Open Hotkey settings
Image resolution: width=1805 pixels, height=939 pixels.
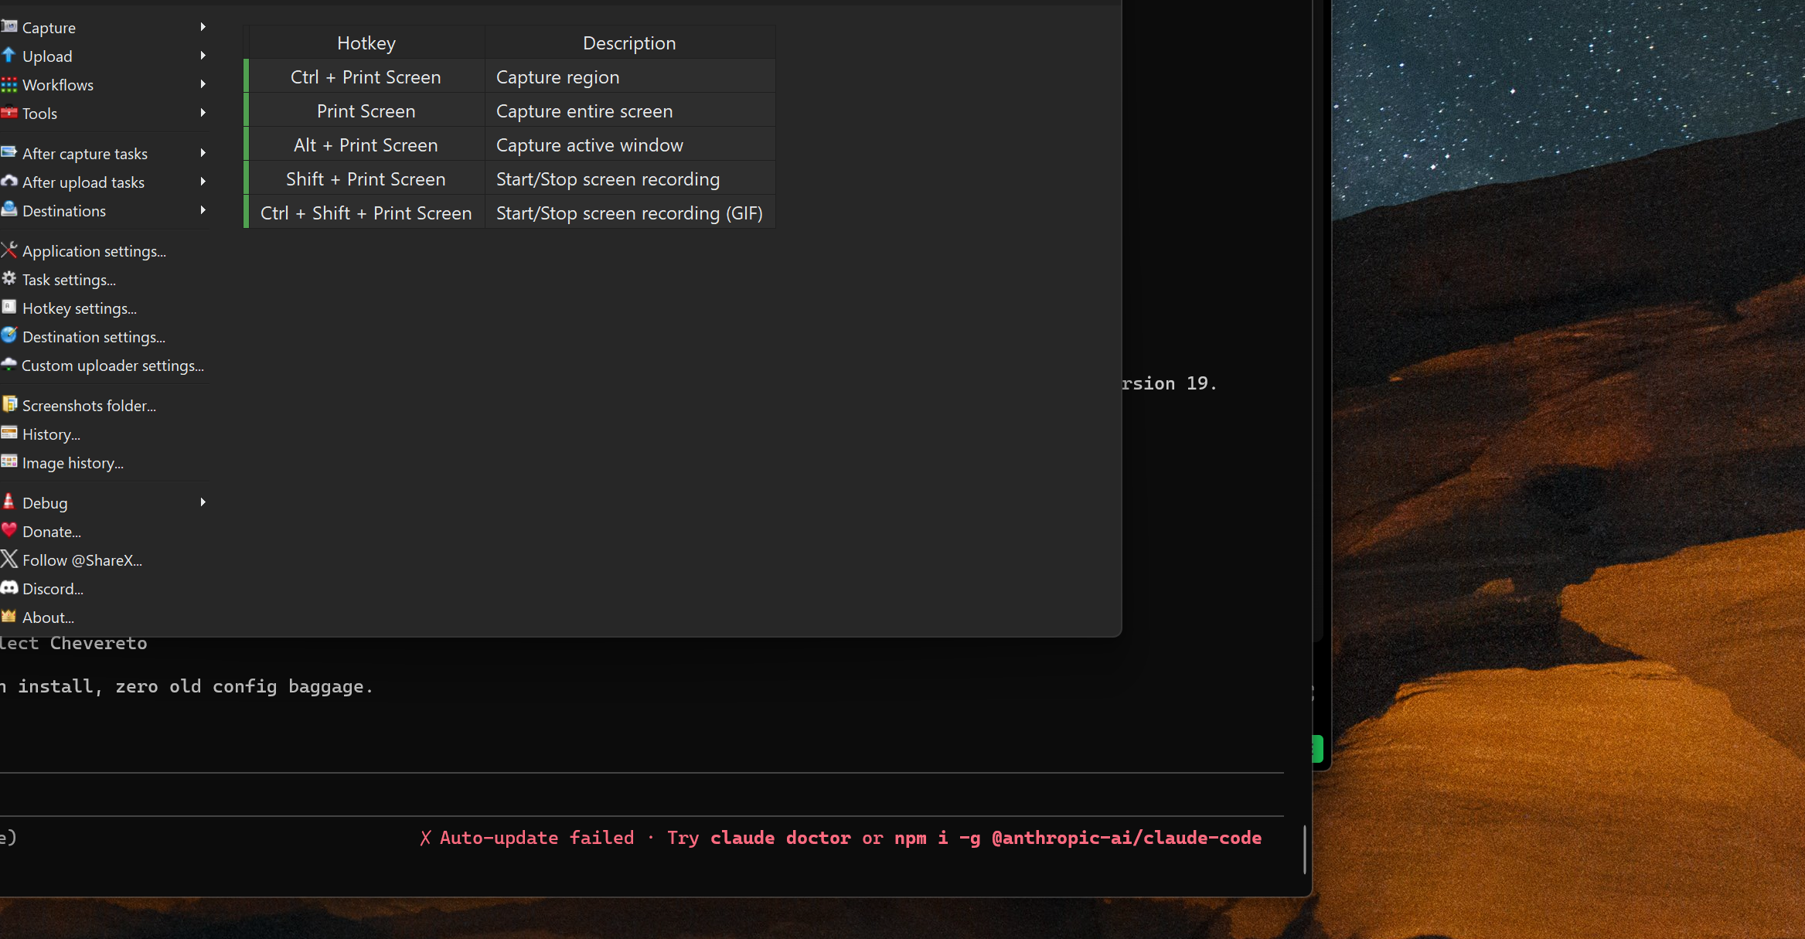point(79,308)
